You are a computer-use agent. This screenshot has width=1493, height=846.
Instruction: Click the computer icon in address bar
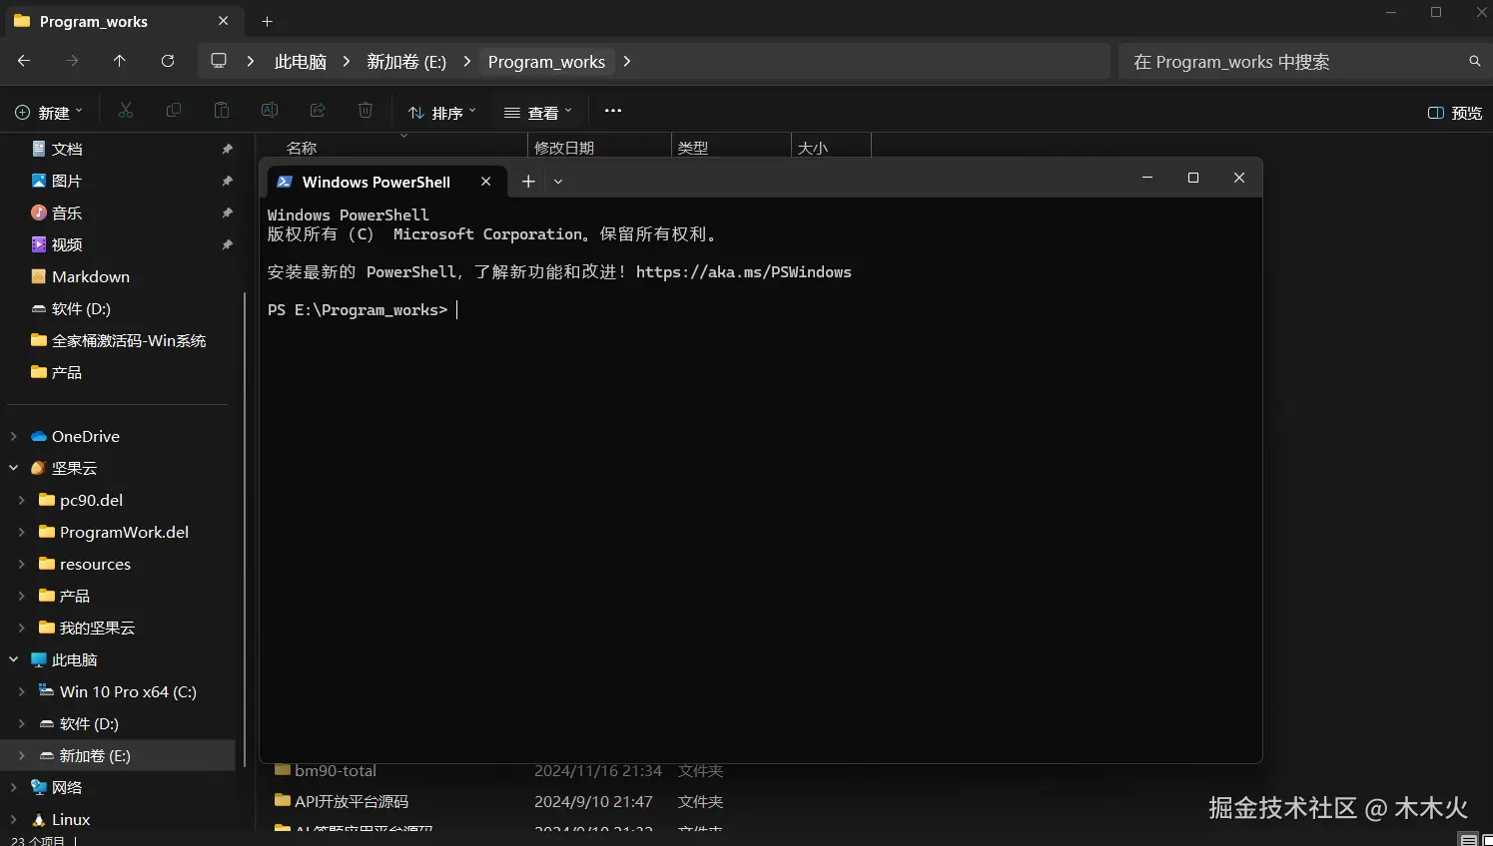[x=219, y=61]
